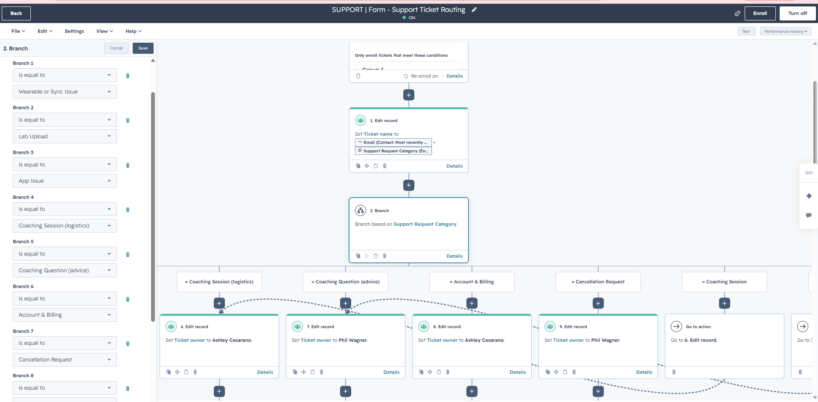
Task: Click the left panel vertical scrollbar
Action: (153, 207)
